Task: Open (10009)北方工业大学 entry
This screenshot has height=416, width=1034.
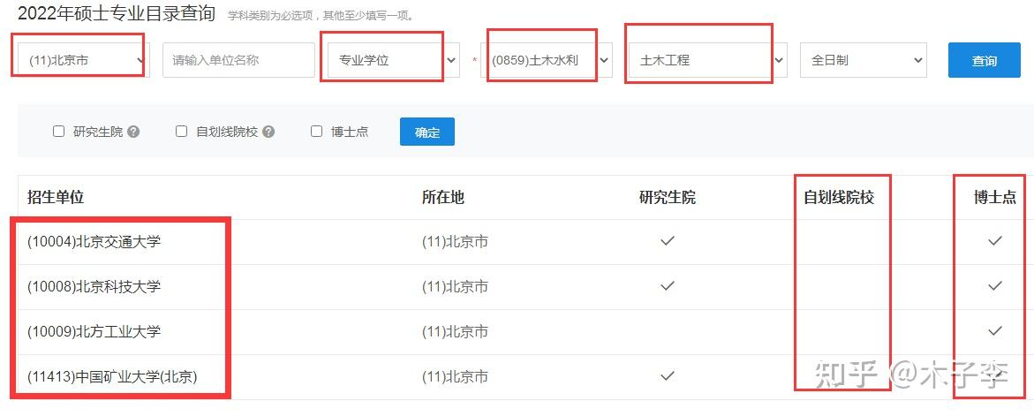Action: click(94, 331)
